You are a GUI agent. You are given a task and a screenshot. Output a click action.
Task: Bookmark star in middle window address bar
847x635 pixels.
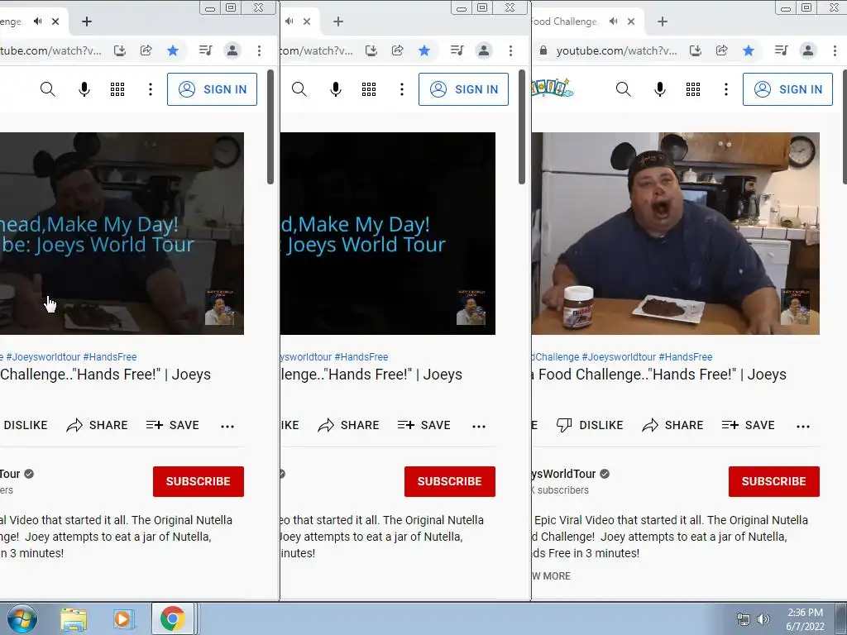click(x=424, y=50)
